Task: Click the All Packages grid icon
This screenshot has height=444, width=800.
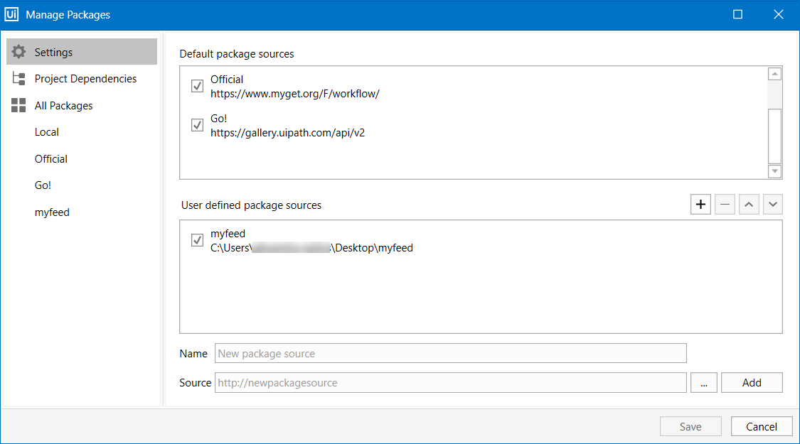Action: coord(19,105)
